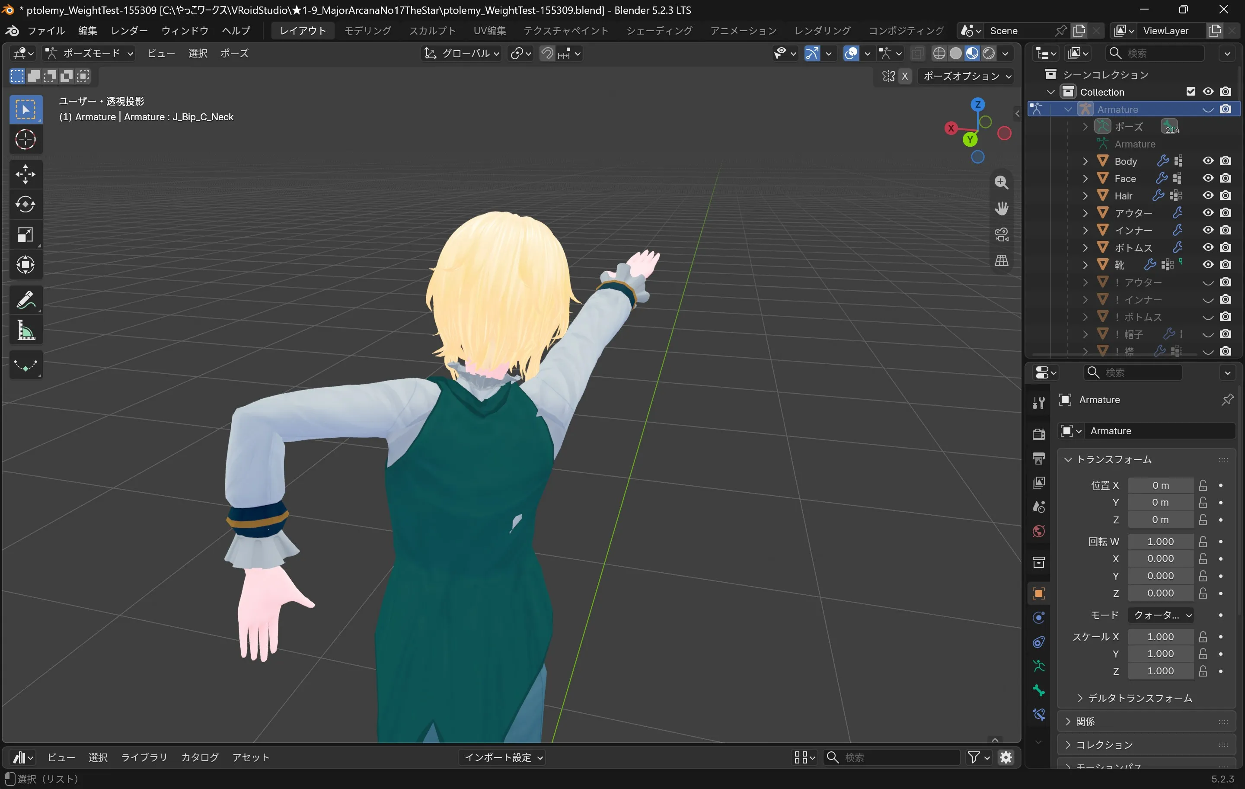Open the Tool properties tab icon
Image resolution: width=1245 pixels, height=789 pixels.
[1038, 403]
